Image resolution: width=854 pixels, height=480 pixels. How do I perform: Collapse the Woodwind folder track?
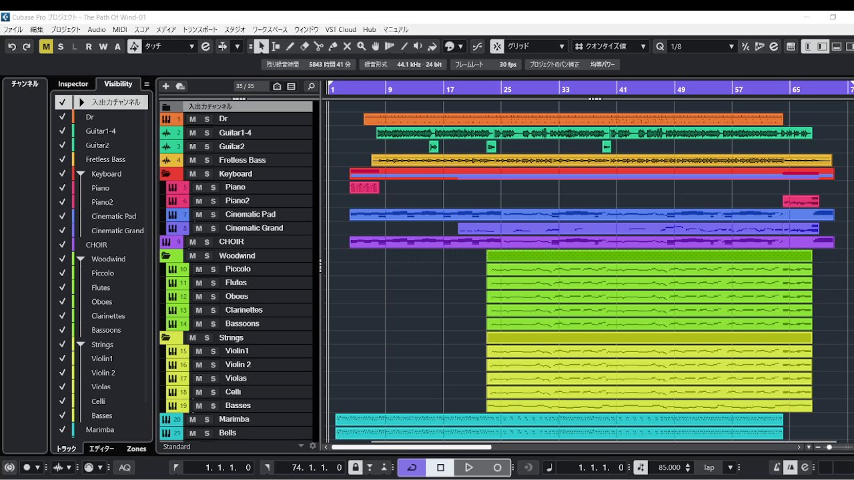pyautogui.click(x=166, y=256)
